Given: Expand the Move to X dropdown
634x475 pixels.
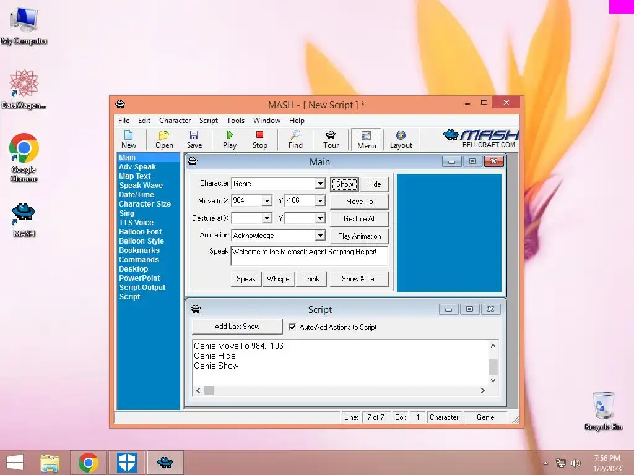Looking at the screenshot, I should click(x=267, y=201).
